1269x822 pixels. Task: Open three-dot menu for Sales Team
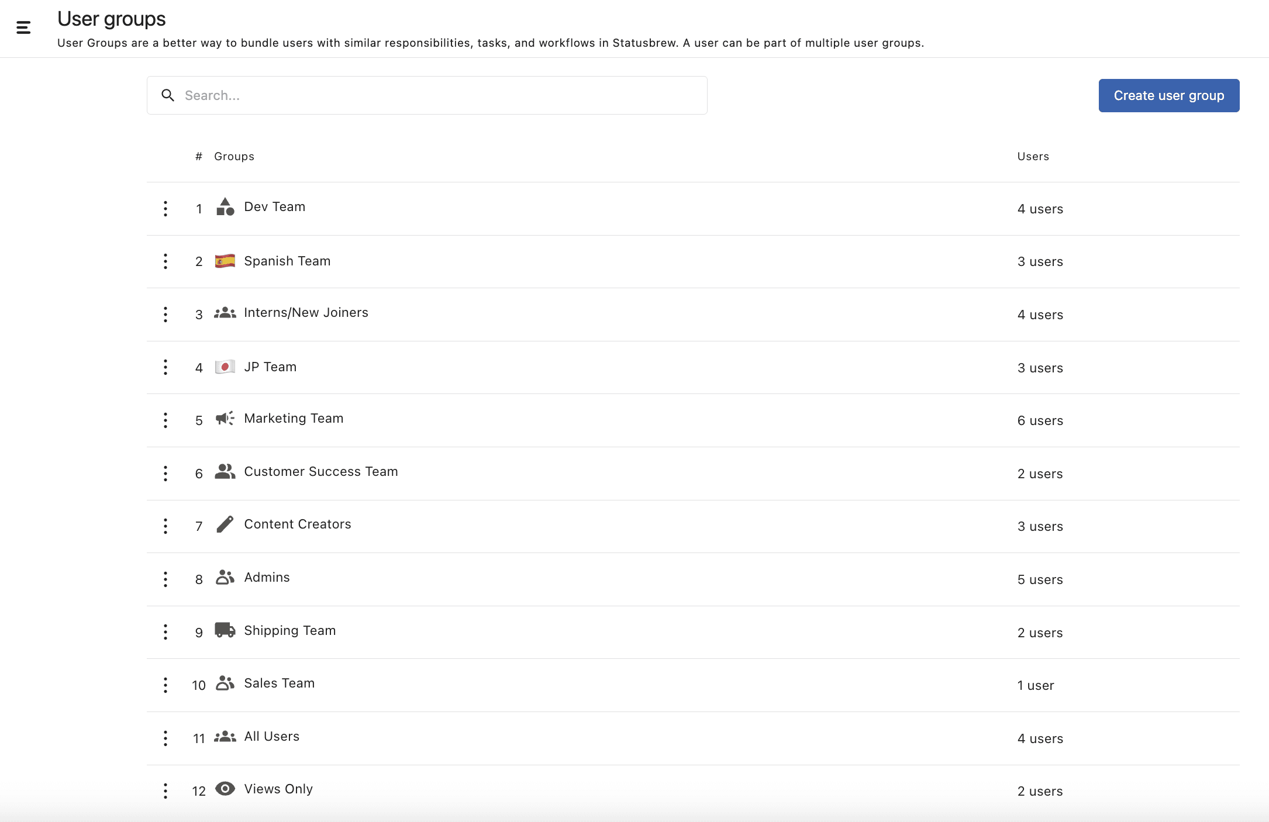coord(165,685)
